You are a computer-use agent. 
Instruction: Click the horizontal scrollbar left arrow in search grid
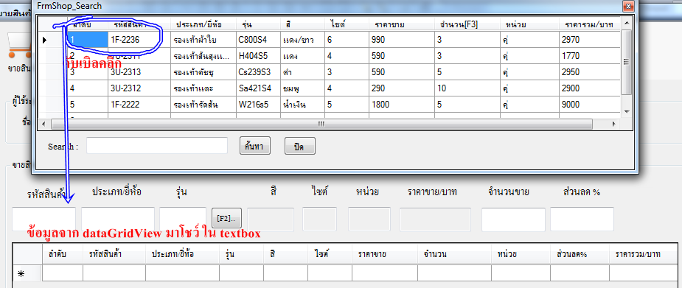(x=43, y=124)
